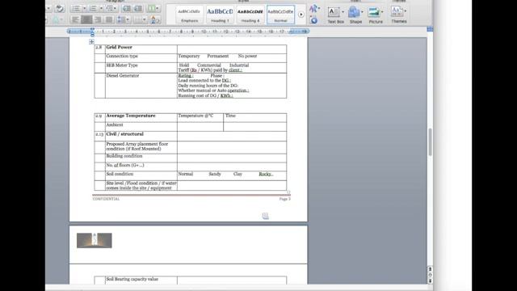This screenshot has height=291, width=517.
Task: Click the header logo image on the next page
Action: tap(95, 240)
